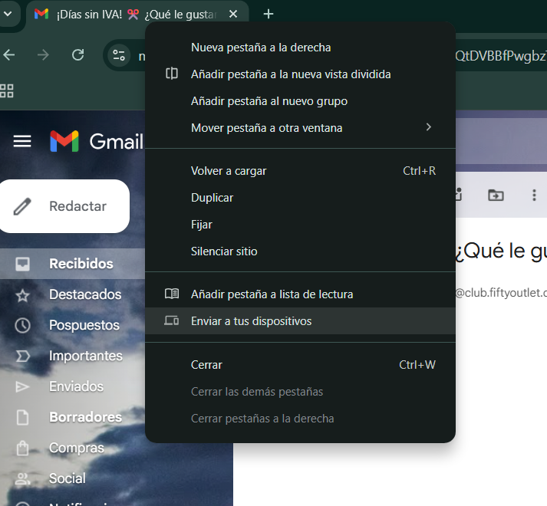Image resolution: width=547 pixels, height=506 pixels.
Task: Reload page using the browser refresh icon
Action: point(77,55)
